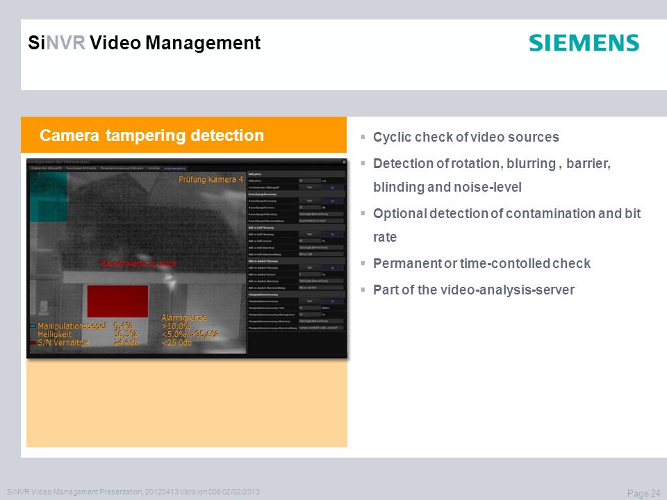Edit the Bild zu hell Alarmmeldung field
The height and width of the screenshot is (500, 667).
pos(321,254)
